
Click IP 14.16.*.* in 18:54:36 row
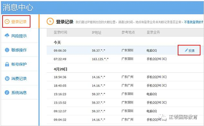click(99, 77)
